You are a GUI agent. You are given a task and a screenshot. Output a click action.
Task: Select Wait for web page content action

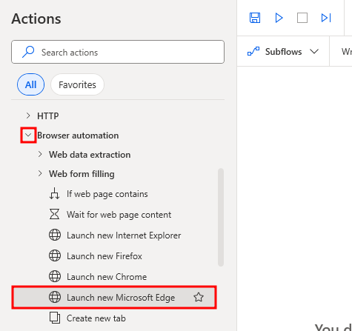click(x=119, y=215)
